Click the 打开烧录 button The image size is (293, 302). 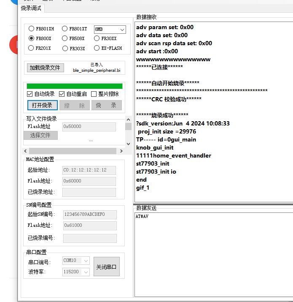[x=42, y=105]
